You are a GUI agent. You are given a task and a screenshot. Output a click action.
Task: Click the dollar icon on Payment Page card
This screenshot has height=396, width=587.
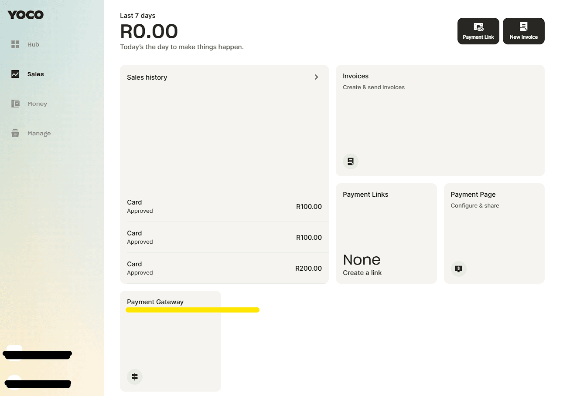[x=458, y=269]
